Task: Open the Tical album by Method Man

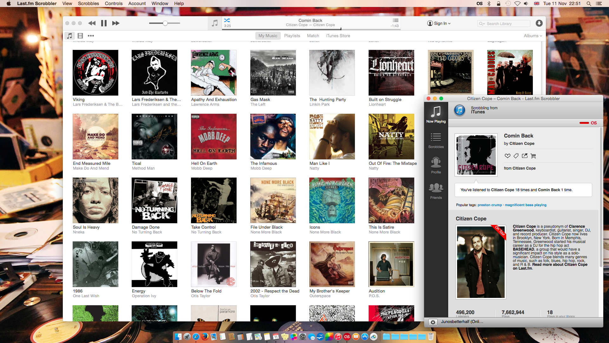Action: pos(154,137)
